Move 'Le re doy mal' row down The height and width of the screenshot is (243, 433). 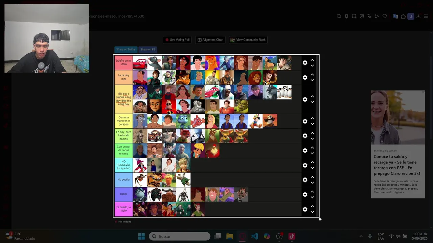[312, 80]
